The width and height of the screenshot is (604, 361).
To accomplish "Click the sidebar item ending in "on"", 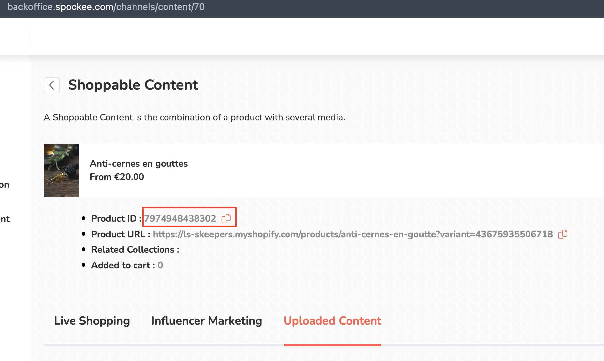I will click(x=5, y=185).
